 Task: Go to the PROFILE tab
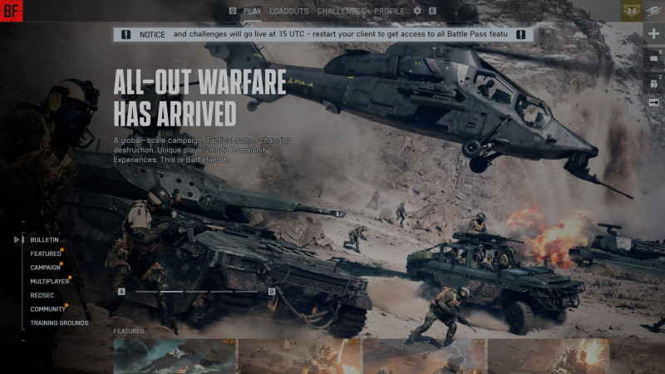(x=389, y=12)
